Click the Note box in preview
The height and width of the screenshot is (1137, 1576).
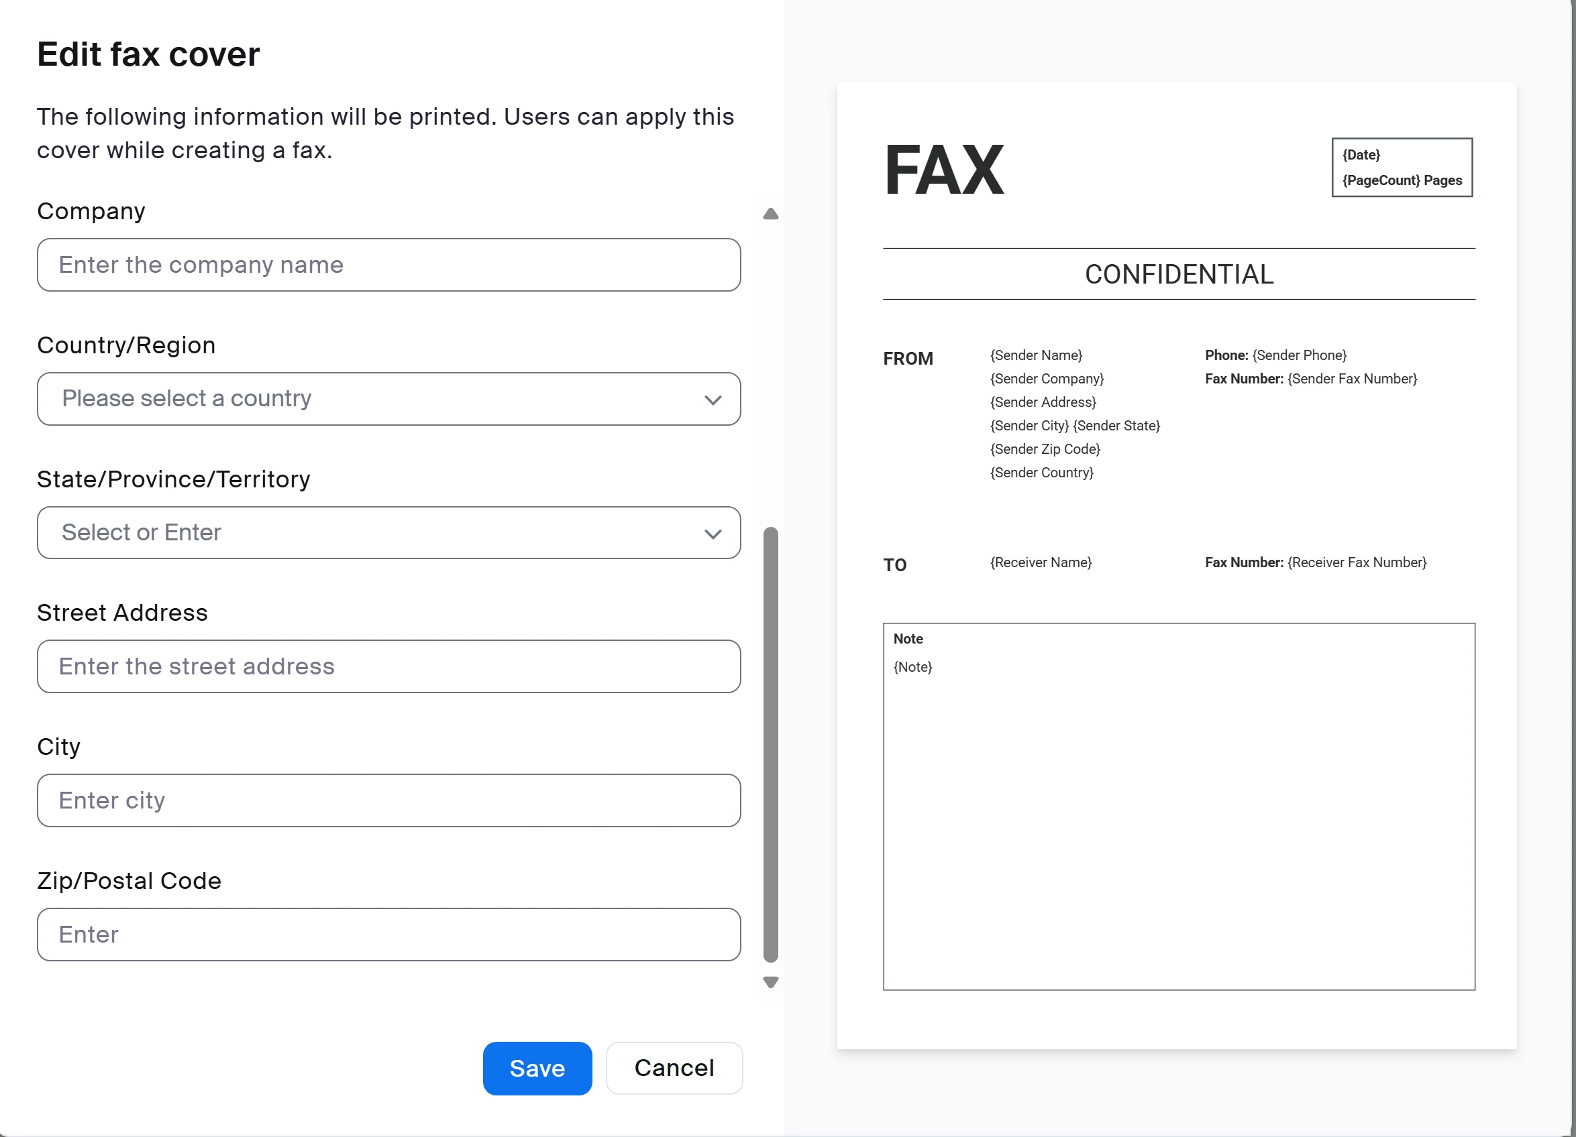(x=1179, y=805)
